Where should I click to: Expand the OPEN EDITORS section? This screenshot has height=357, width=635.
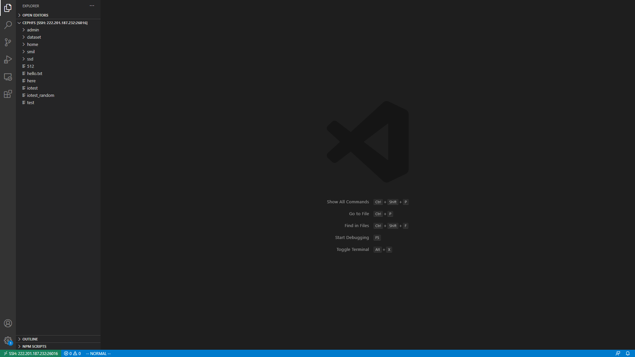(x=35, y=15)
